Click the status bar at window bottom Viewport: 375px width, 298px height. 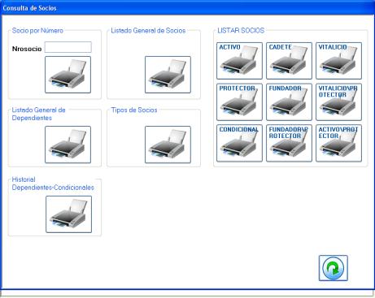[x=187, y=293]
